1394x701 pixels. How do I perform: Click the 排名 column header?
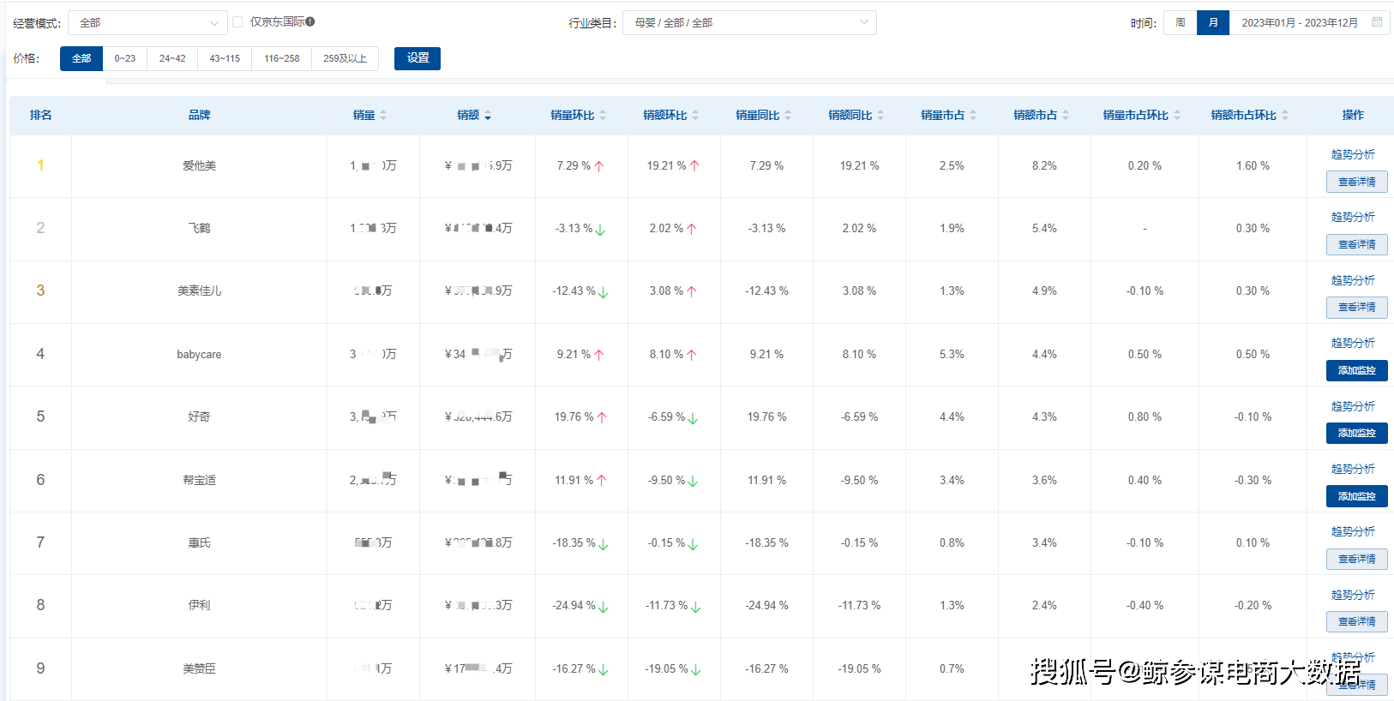coord(40,115)
